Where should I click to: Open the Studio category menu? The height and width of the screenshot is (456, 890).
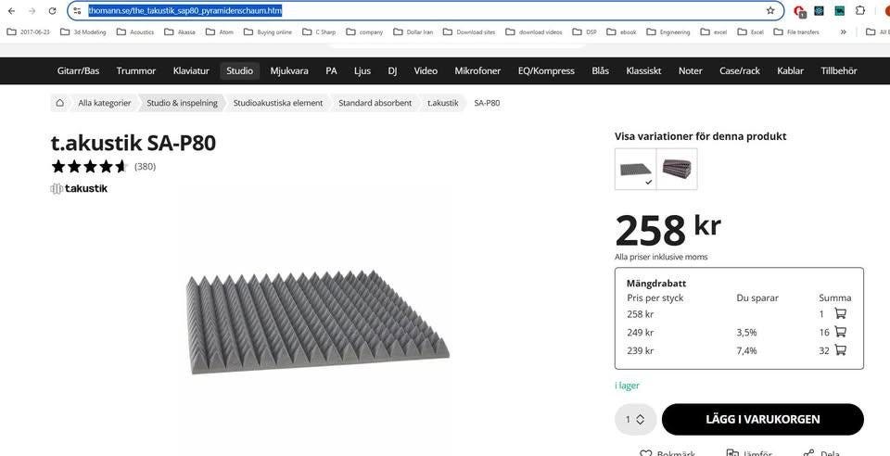pos(239,70)
